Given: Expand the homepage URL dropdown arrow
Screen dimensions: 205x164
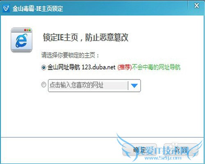Looking at the screenshot, I should 134,86.
